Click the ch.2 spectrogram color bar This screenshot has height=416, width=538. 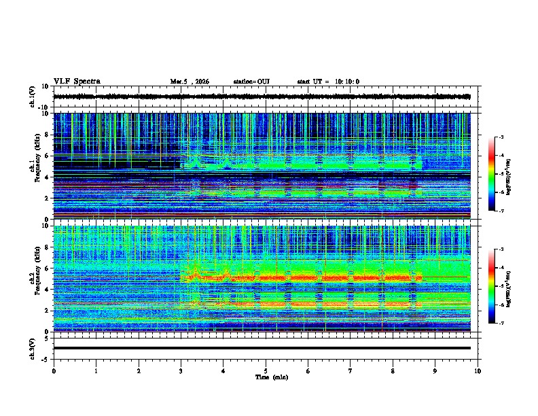tap(492, 286)
